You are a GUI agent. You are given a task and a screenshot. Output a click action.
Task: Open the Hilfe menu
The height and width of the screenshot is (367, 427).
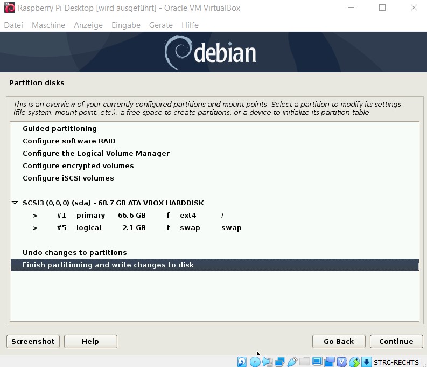click(x=190, y=25)
